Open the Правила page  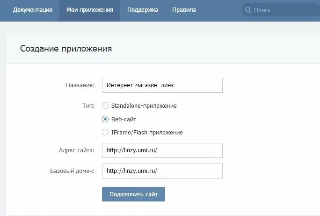[x=184, y=10]
